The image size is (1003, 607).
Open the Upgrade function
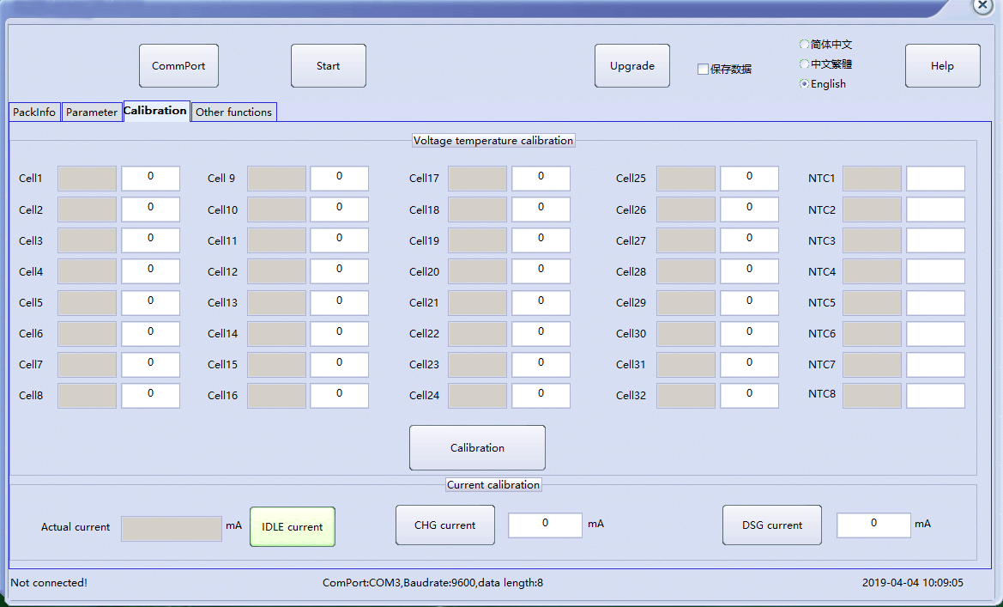631,66
